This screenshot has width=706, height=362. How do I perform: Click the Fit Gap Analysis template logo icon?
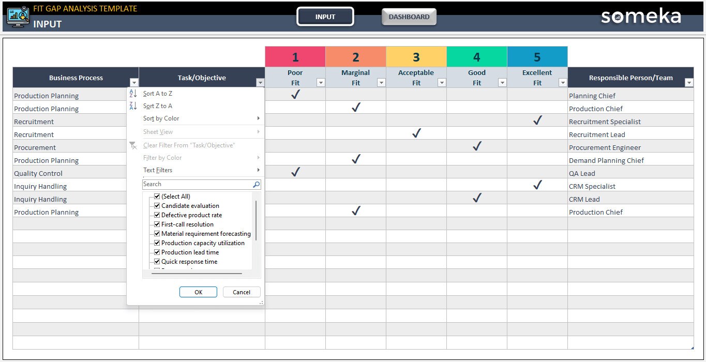18,17
